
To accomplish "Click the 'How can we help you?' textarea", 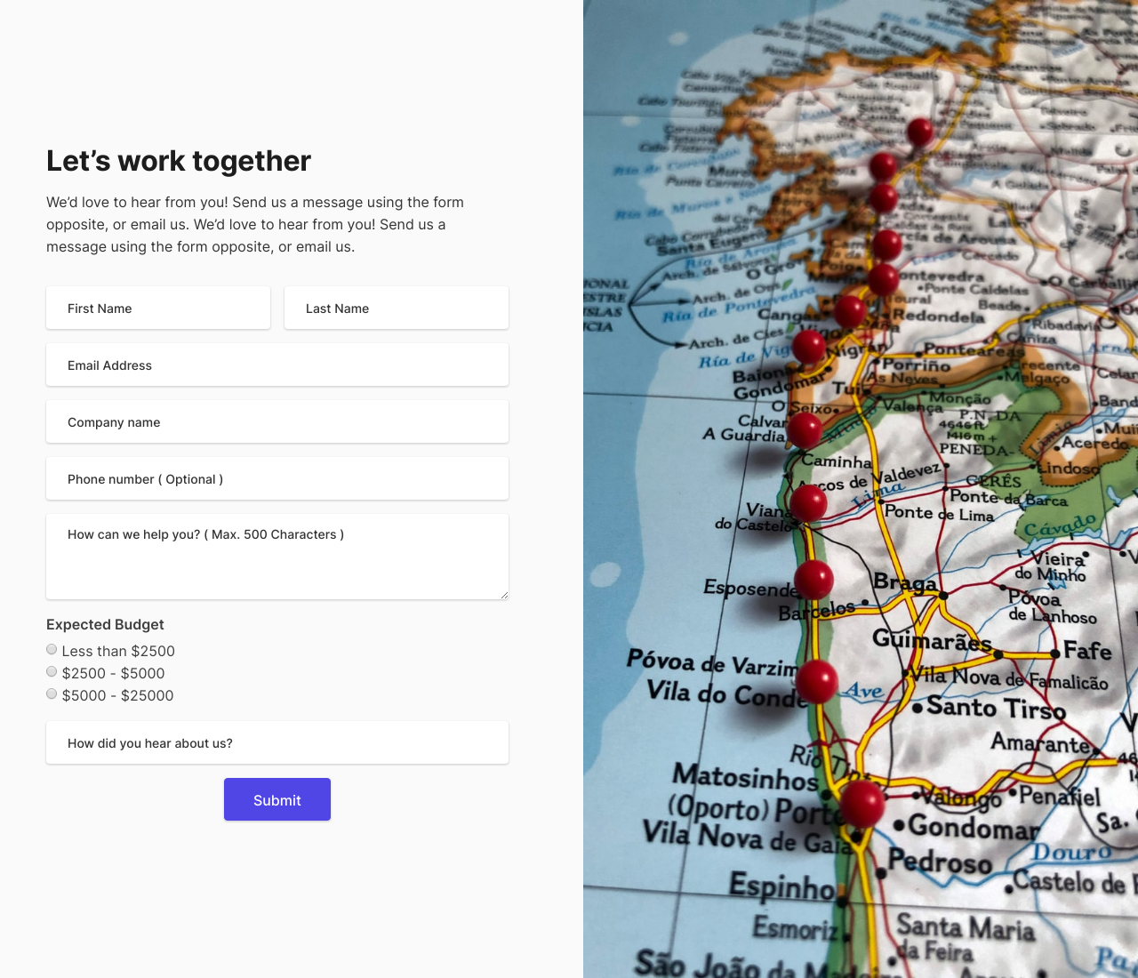I will (277, 557).
